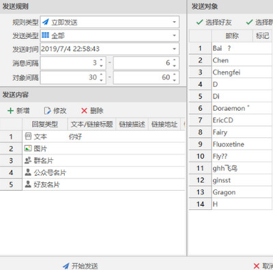Decrease the 消息间隔 minimum value 3
Image resolution: width=273 pixels, height=270 pixels.
[101, 66]
